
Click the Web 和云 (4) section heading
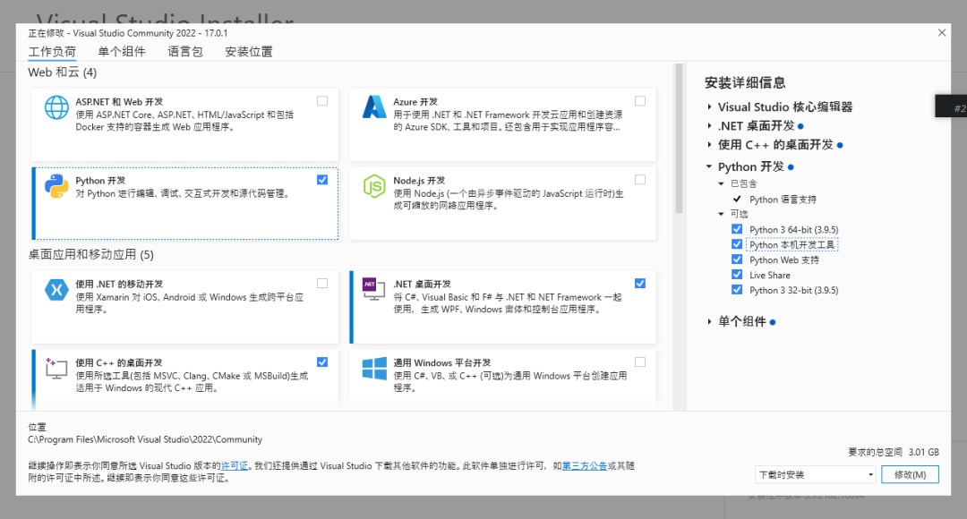[x=63, y=72]
